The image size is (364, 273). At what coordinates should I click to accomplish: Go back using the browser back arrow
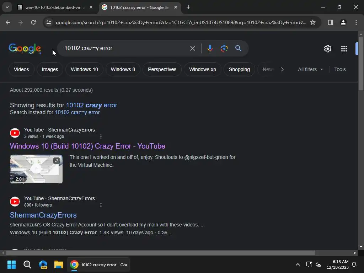tap(8, 22)
